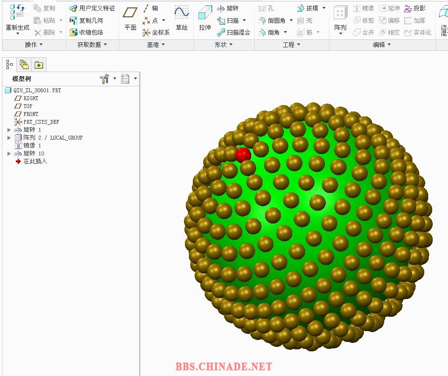
Task: Open the Draft (拔模) dropdown arrow
Action: pyautogui.click(x=324, y=8)
